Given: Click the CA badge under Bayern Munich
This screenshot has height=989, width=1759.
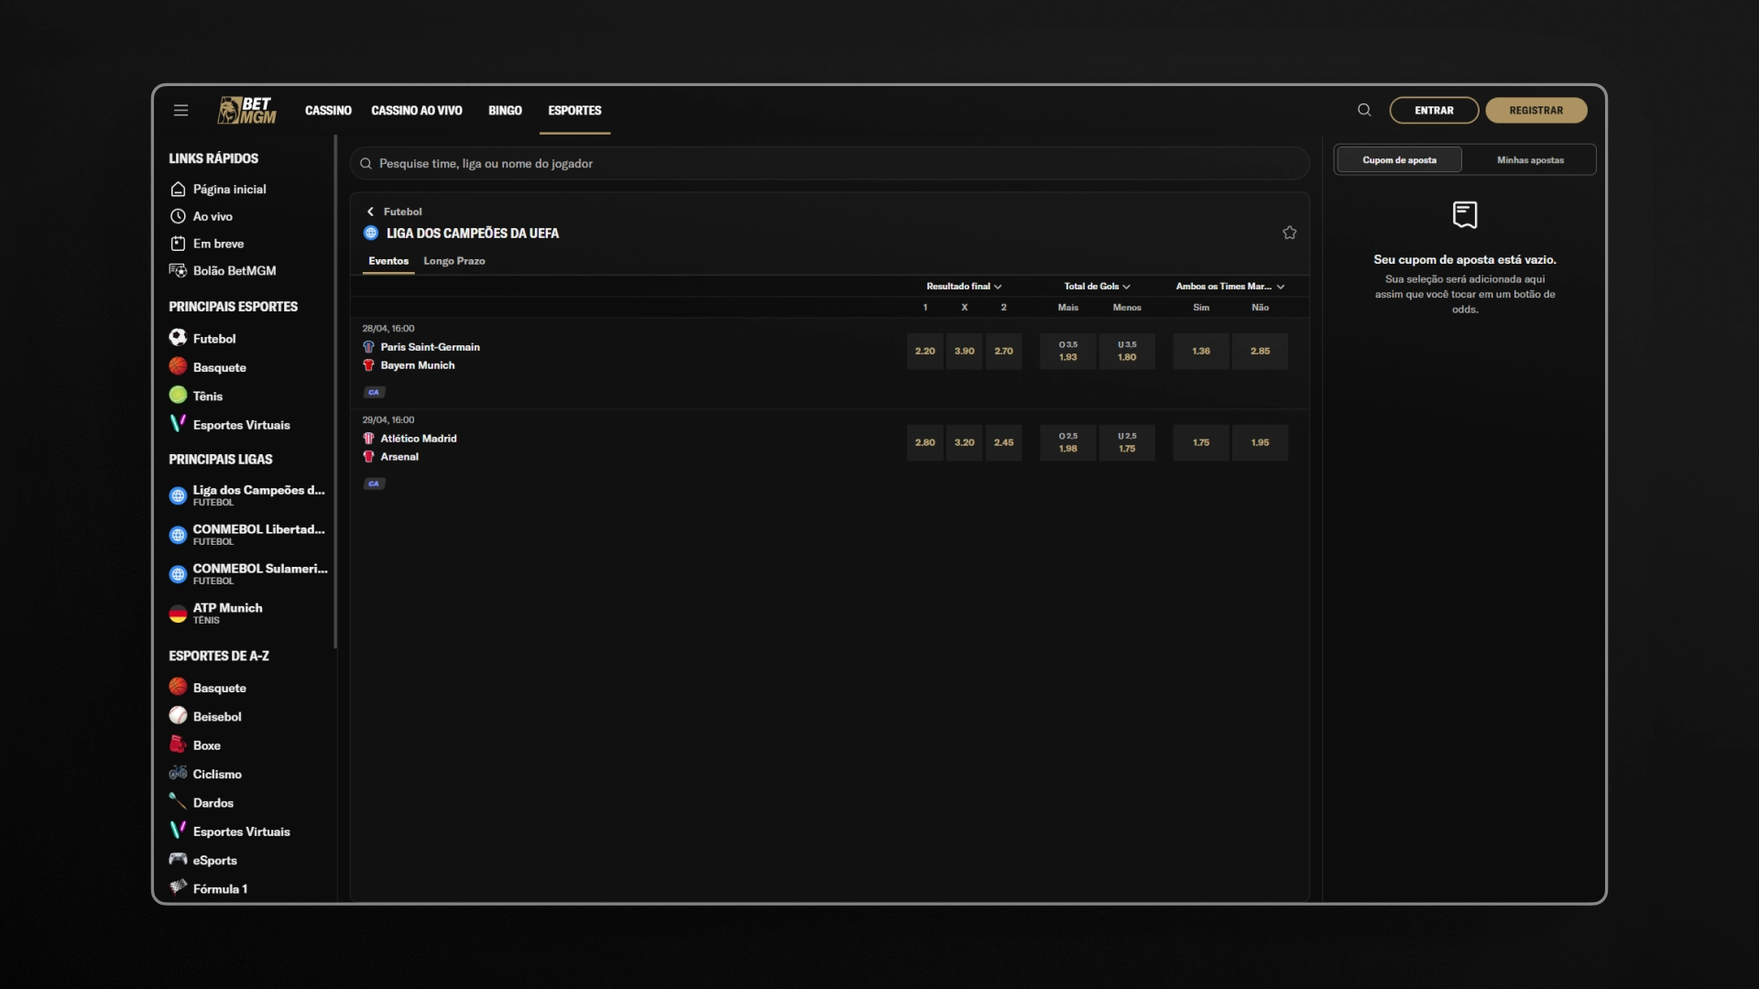Looking at the screenshot, I should (374, 392).
